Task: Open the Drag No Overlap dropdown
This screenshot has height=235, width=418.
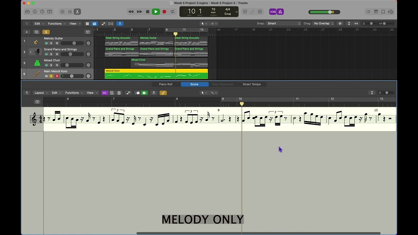Action: tap(324, 23)
